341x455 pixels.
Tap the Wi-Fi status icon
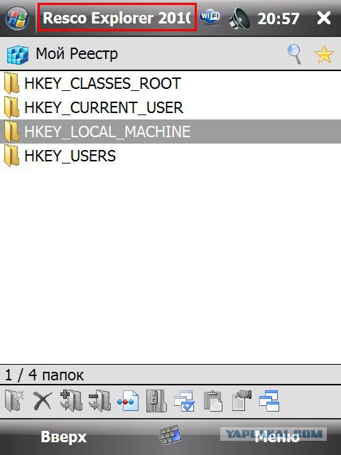pos(210,16)
